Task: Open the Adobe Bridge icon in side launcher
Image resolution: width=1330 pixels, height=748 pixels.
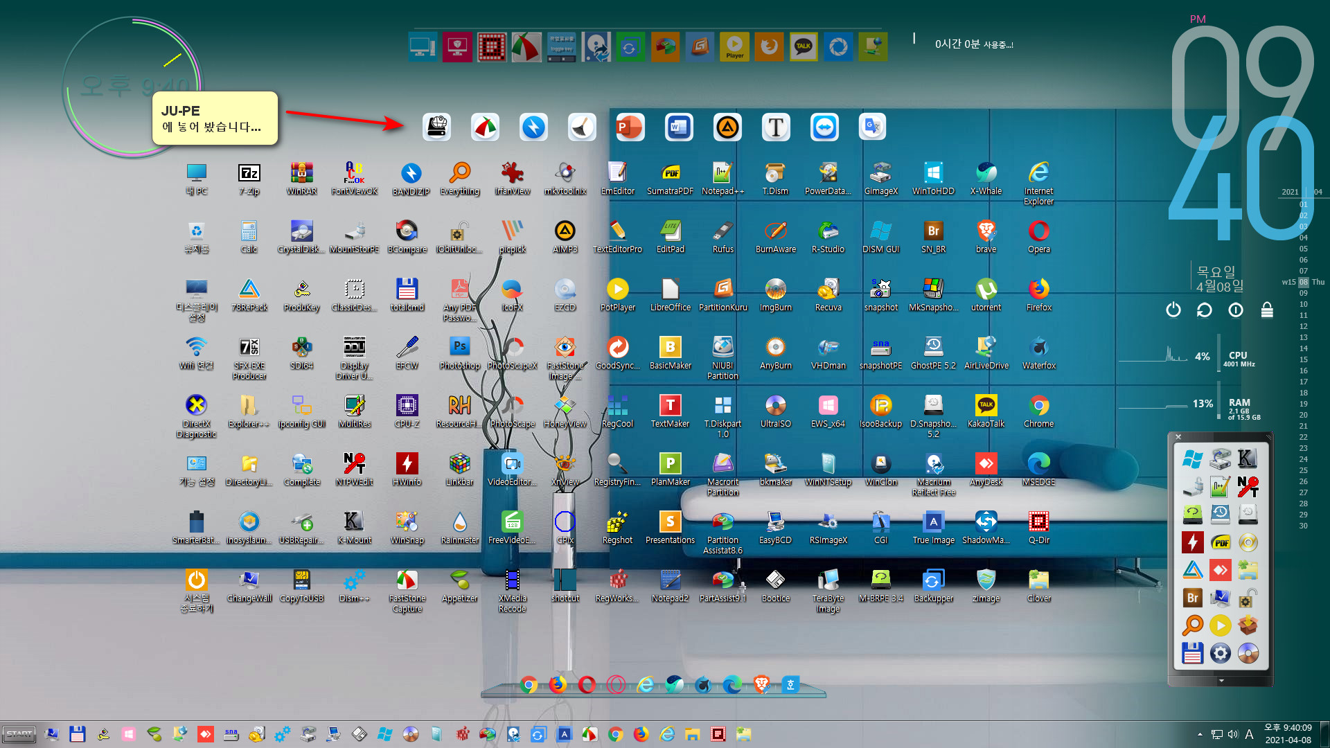Action: coord(1193,598)
